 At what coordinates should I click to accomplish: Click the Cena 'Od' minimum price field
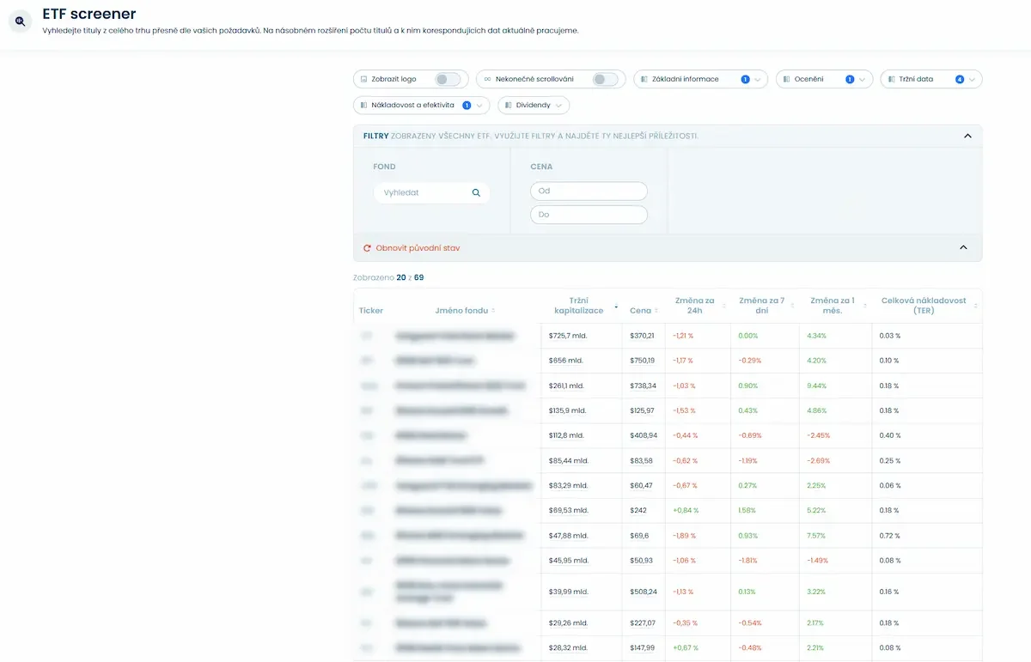point(589,191)
